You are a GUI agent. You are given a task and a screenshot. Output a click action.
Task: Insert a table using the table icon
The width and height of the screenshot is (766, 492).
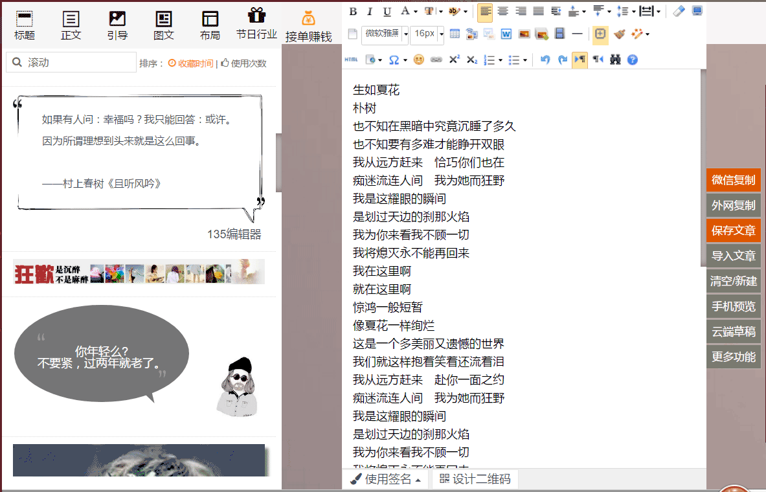pos(455,34)
